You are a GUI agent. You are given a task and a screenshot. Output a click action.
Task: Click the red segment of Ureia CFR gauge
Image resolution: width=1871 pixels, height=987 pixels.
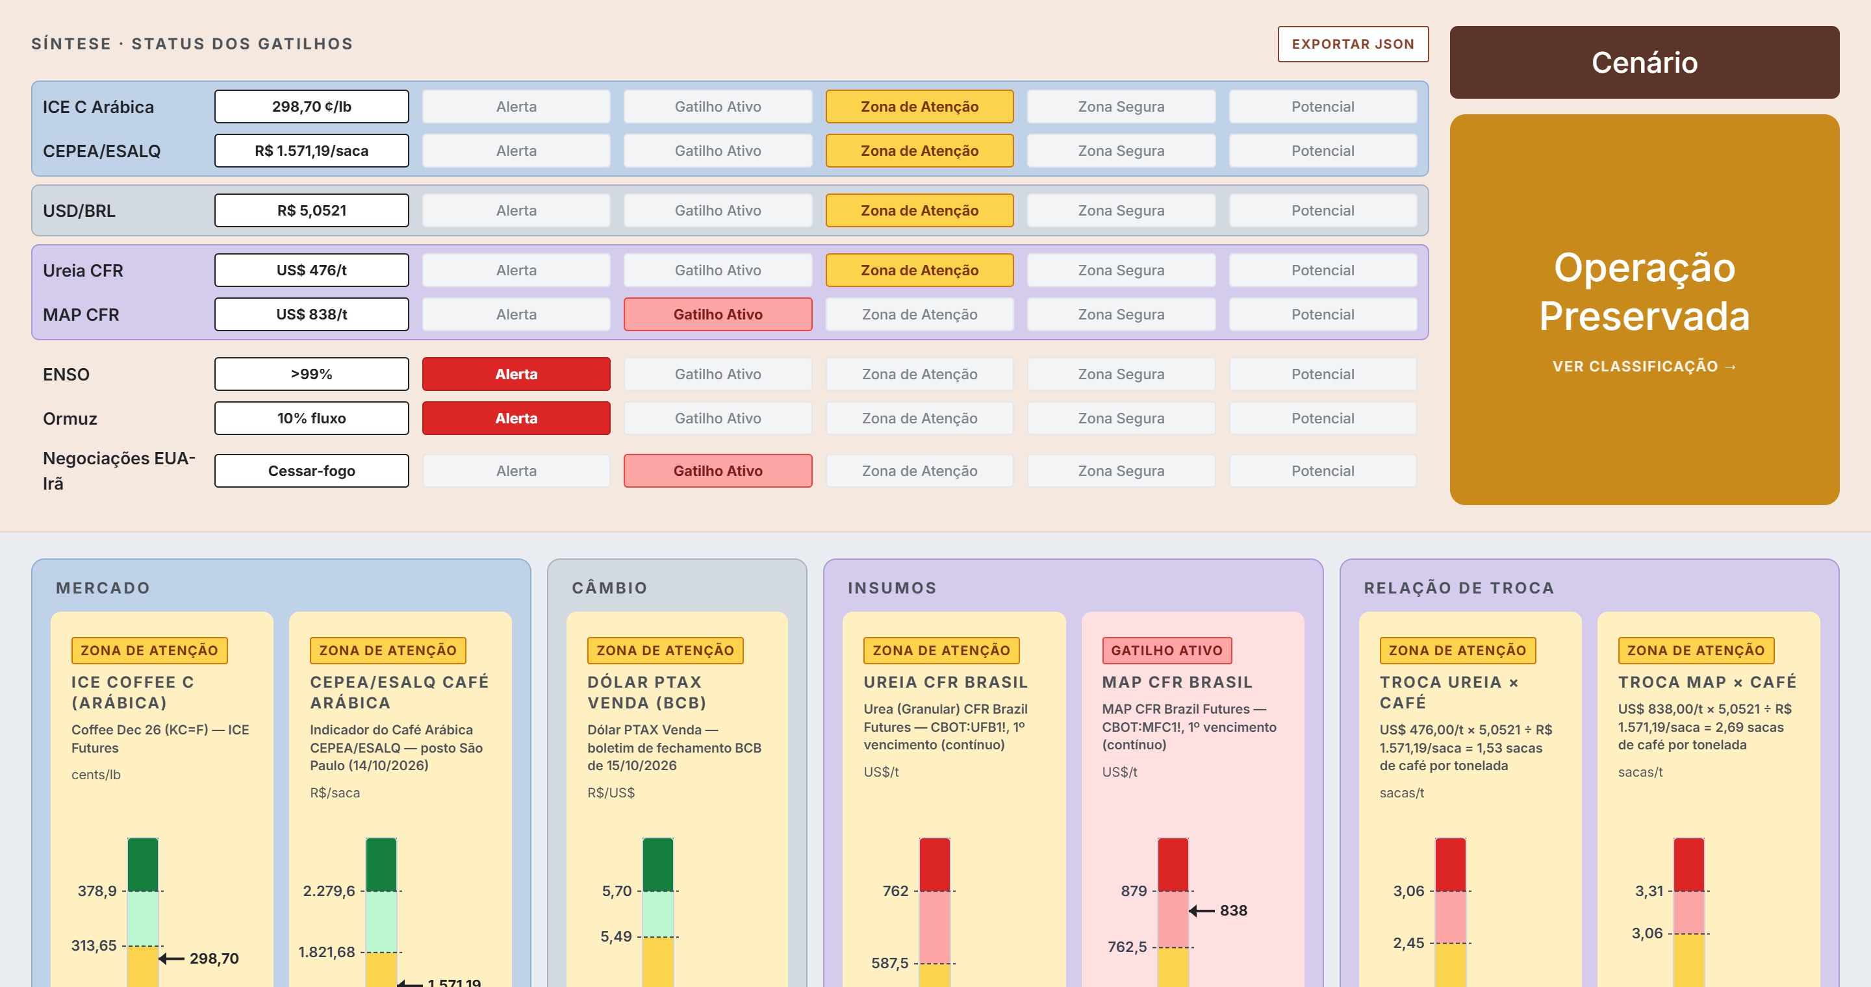(935, 865)
